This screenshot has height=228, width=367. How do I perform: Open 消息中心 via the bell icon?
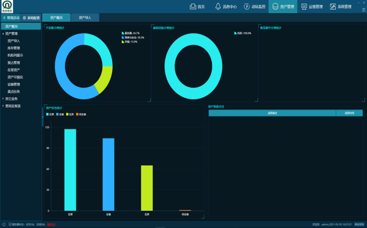[x=218, y=7]
